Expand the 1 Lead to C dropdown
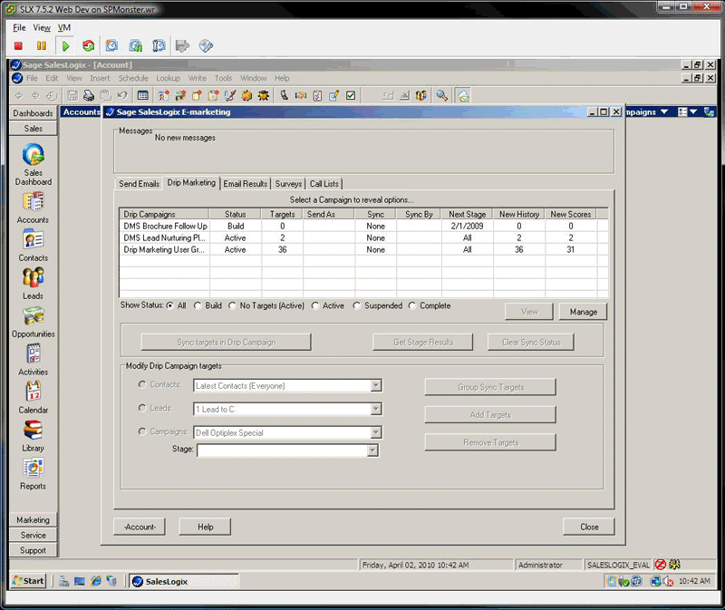725x610 pixels. (376, 409)
